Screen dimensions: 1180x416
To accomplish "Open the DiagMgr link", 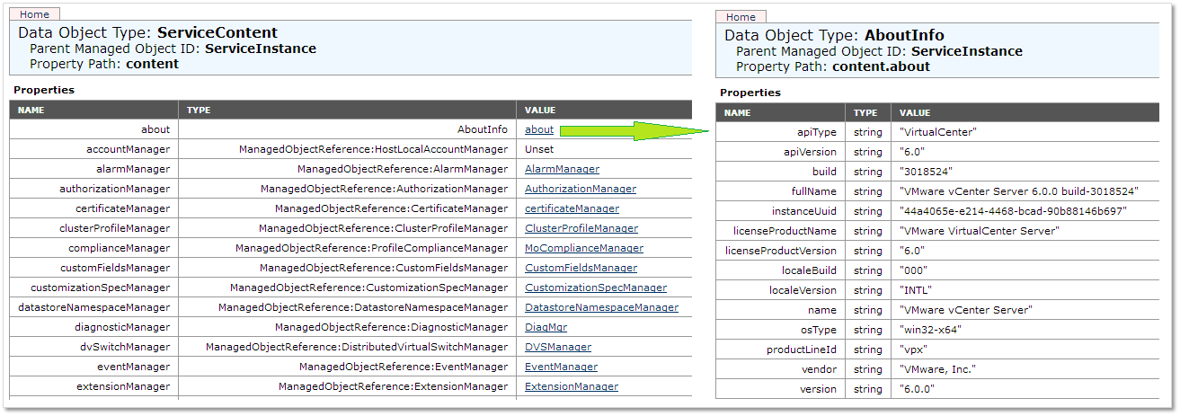I will pos(546,327).
